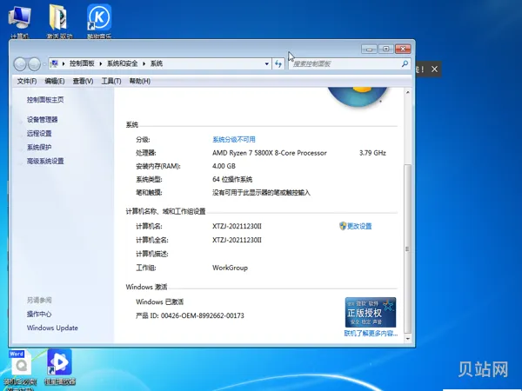Open the 文件(F) menu
The image size is (522, 391).
(27, 81)
